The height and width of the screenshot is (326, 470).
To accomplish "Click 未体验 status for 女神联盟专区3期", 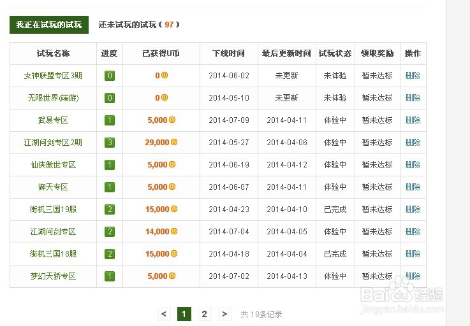I will pos(335,76).
